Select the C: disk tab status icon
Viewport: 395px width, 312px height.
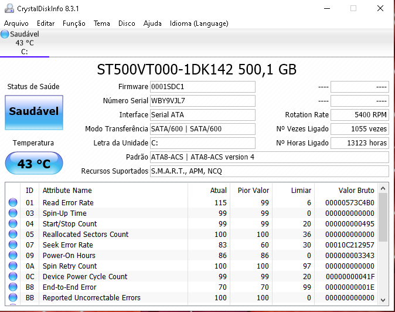(x=5, y=34)
